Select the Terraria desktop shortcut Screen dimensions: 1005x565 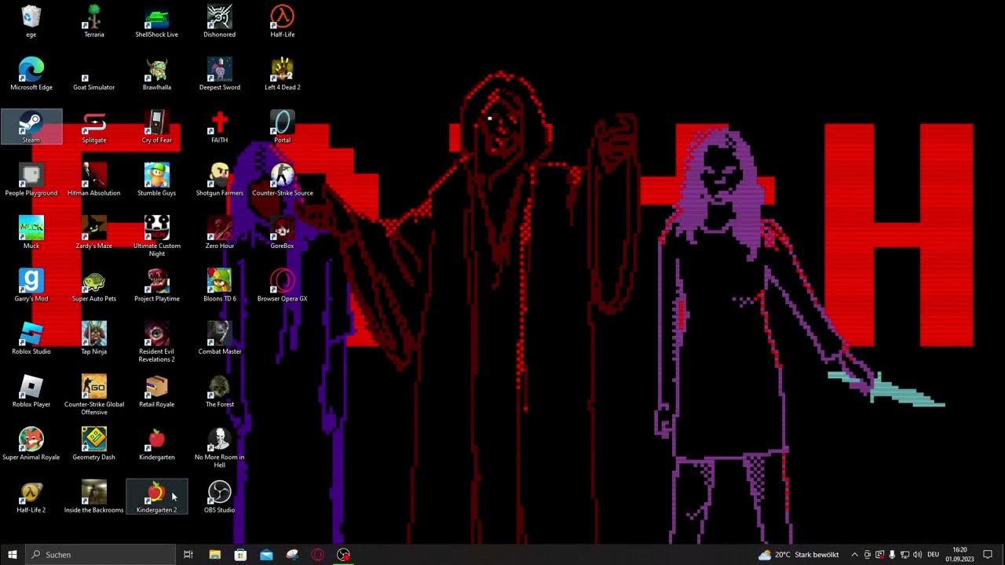94,22
